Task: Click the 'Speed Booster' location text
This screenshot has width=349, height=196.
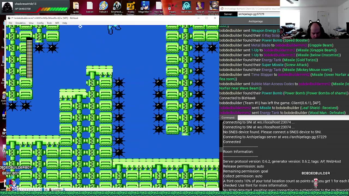Action: [x=296, y=40]
